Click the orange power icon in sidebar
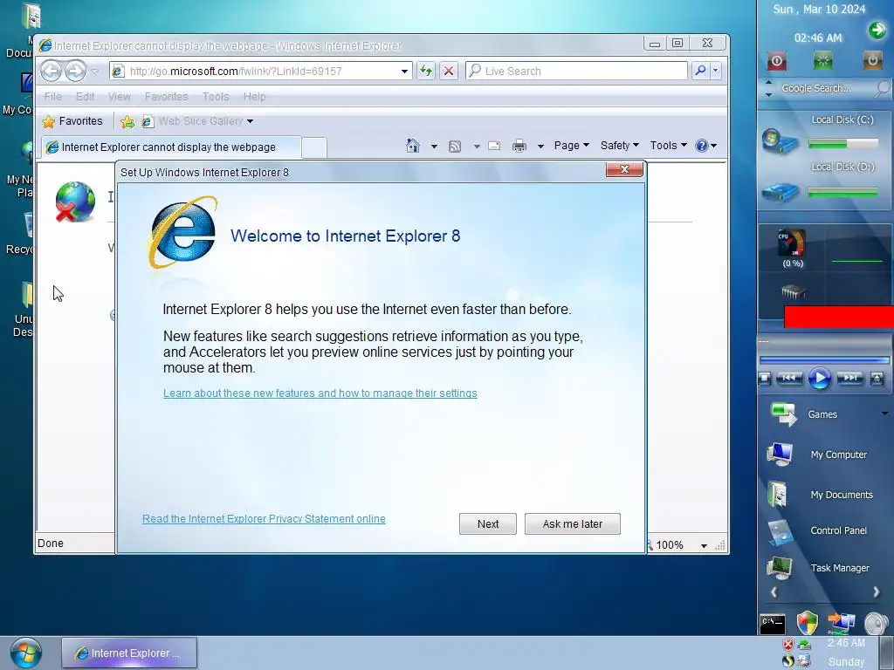The height and width of the screenshot is (670, 894). click(x=872, y=60)
